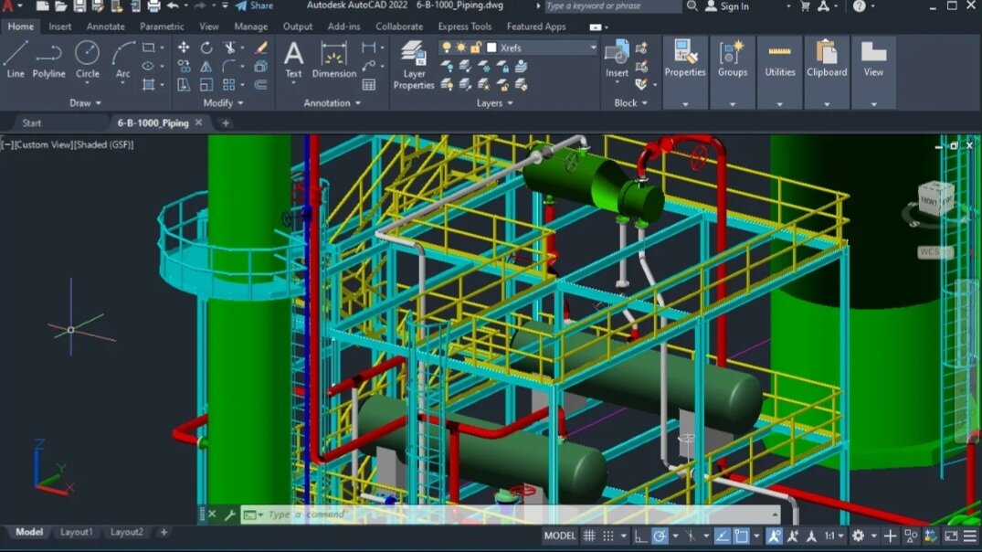Expand the Annotation panel
The image size is (982, 552).
point(332,102)
